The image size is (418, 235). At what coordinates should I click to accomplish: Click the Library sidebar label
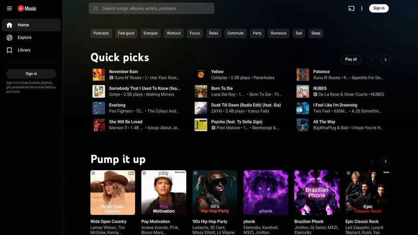click(x=24, y=50)
